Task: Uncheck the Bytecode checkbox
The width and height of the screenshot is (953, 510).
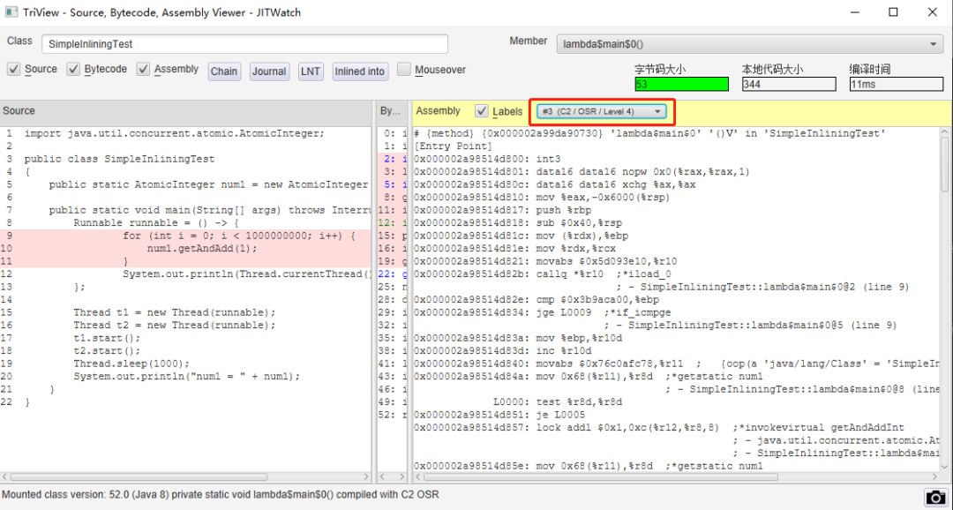Action: [73, 70]
